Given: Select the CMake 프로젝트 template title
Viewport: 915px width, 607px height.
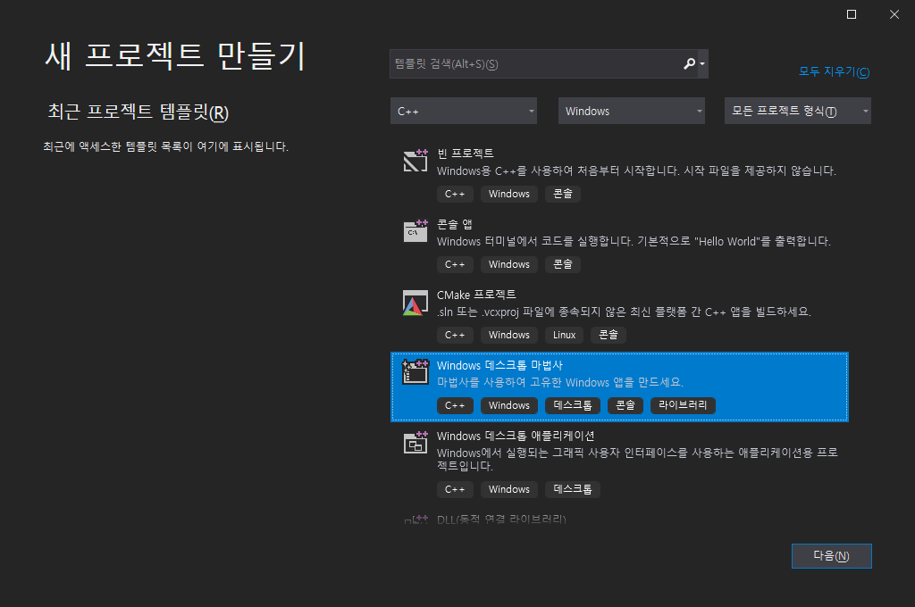Looking at the screenshot, I should click(x=476, y=295).
